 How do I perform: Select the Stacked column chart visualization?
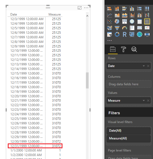click(117, 9)
